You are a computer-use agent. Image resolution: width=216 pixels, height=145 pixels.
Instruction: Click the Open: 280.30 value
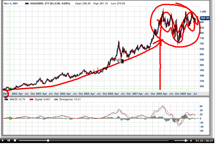click(x=83, y=3)
